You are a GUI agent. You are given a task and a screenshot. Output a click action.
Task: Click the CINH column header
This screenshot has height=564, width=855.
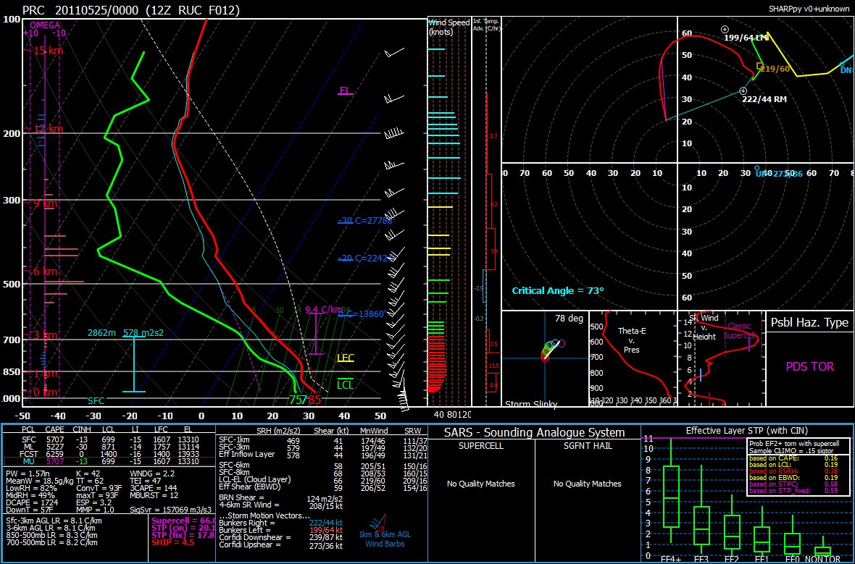[80, 430]
